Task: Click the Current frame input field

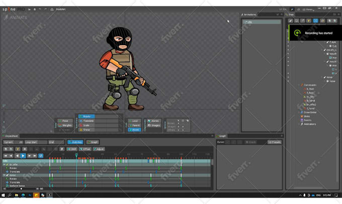Action: (13, 142)
